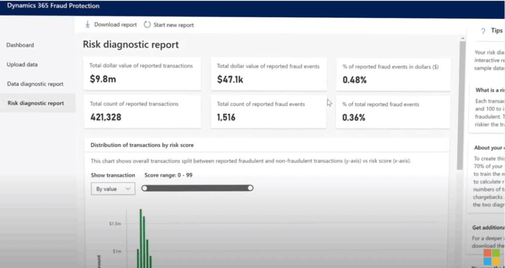Click the 1,516 fraud events count
The width and height of the screenshot is (505, 268).
[226, 117]
